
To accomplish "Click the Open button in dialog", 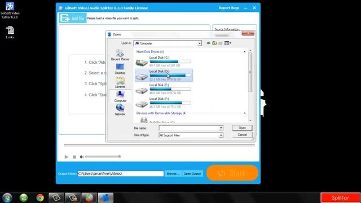I will pos(242,128).
